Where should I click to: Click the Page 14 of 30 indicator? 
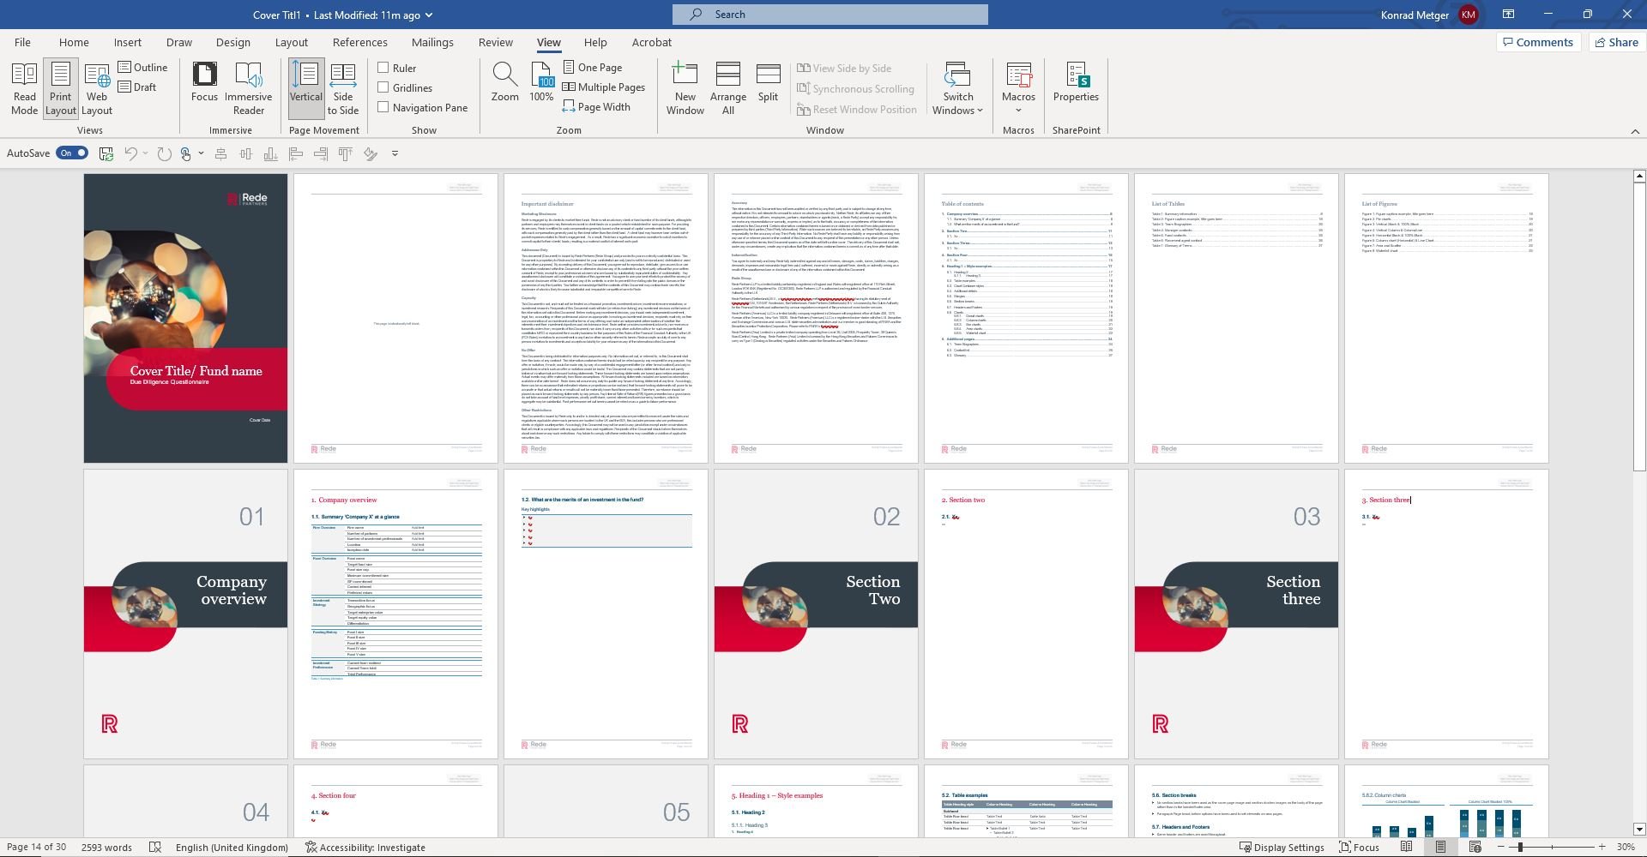[x=36, y=847]
